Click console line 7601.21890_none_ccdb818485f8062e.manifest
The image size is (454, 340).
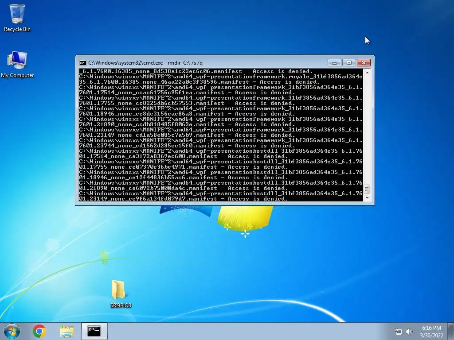pyautogui.click(x=187, y=124)
